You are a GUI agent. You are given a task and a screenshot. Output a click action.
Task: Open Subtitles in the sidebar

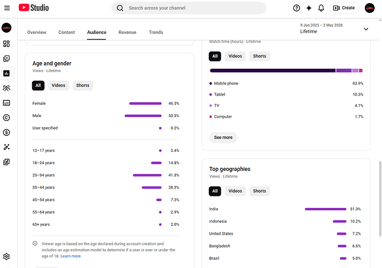tap(7, 103)
